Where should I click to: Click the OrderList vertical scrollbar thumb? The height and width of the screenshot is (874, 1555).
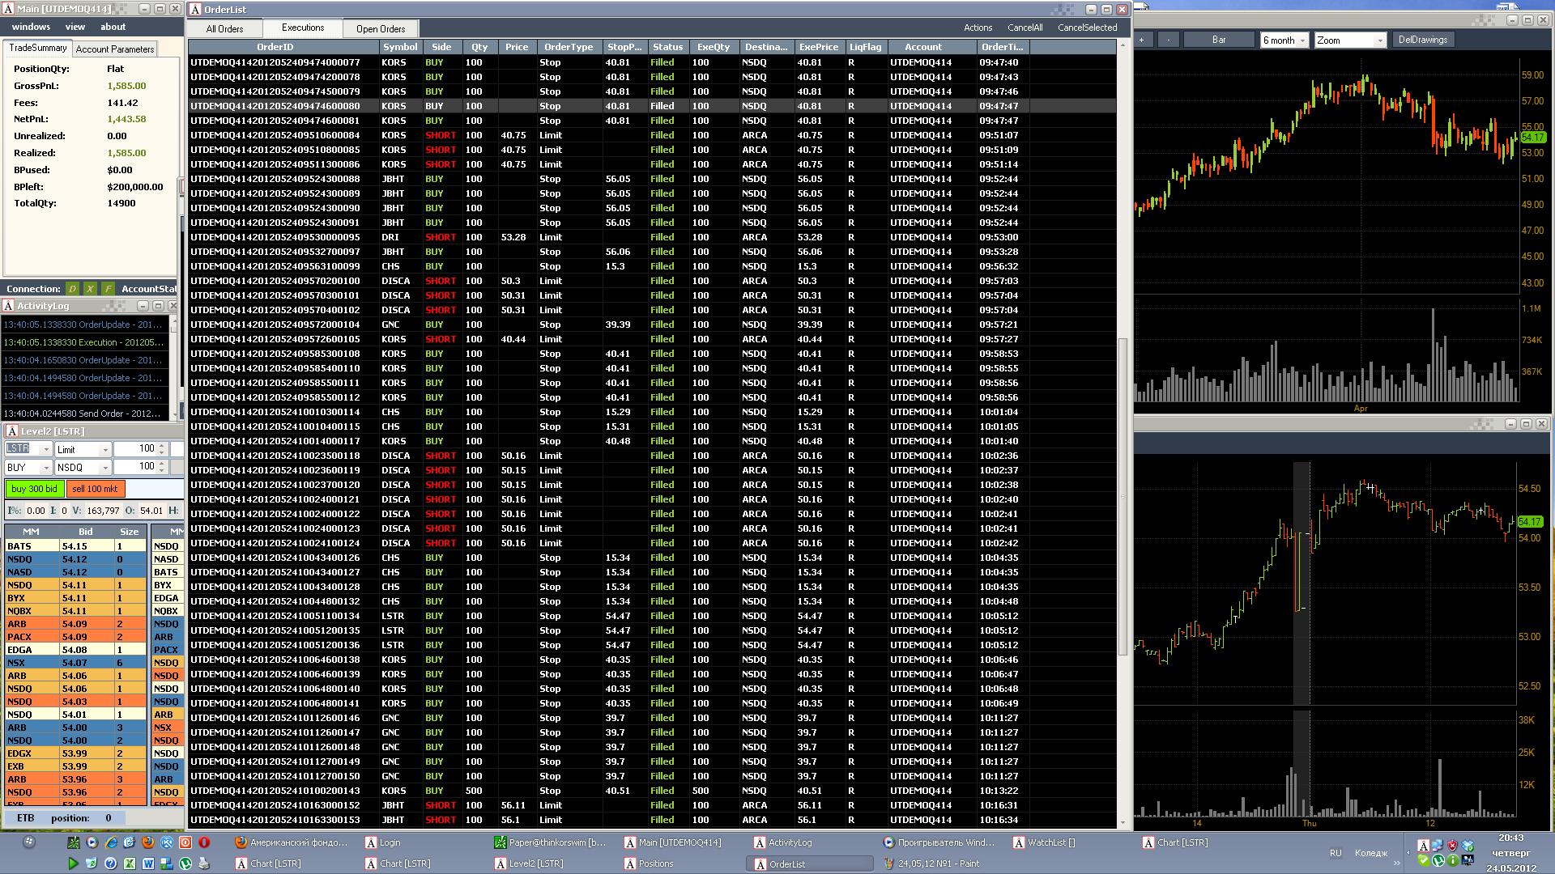pyautogui.click(x=1123, y=494)
